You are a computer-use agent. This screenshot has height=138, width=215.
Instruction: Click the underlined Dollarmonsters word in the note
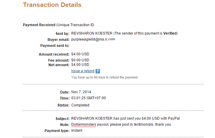84,124
